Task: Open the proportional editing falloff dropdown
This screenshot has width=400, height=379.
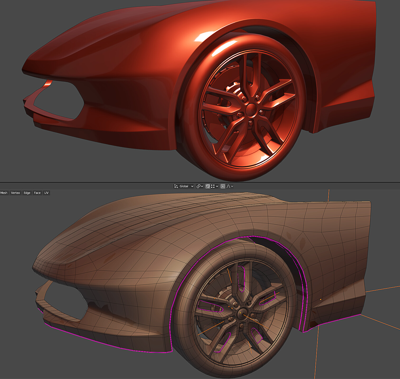Action: point(230,186)
